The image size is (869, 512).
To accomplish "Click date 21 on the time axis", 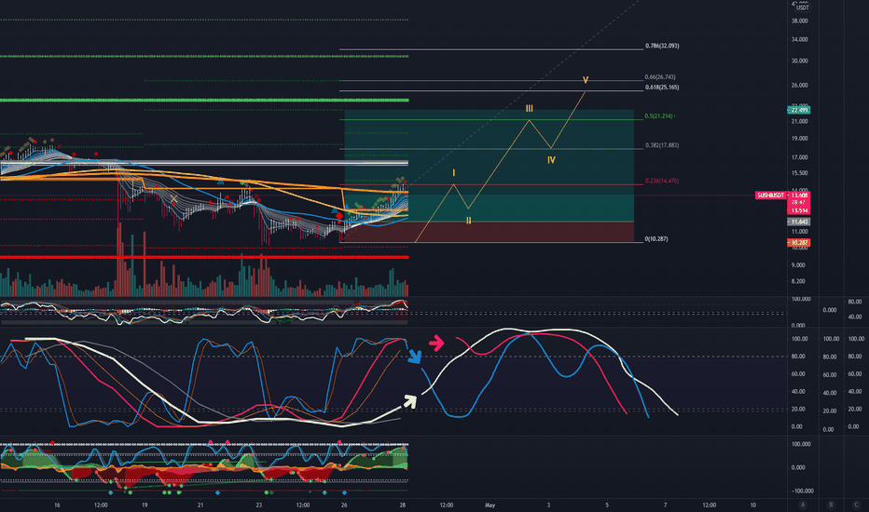I will point(200,505).
